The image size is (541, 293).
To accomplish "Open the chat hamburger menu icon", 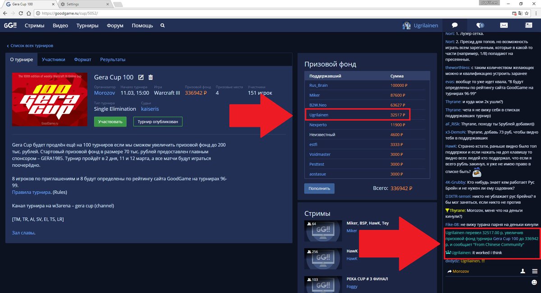I will pyautogui.click(x=535, y=271).
